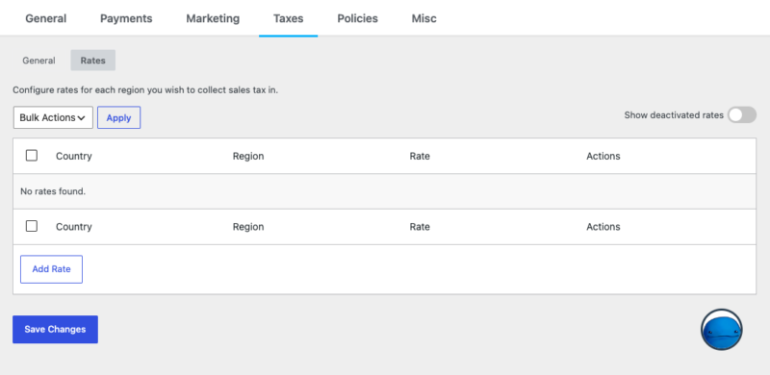Click the Rate header in top row
Screen dimensions: 770x375
[x=420, y=156]
